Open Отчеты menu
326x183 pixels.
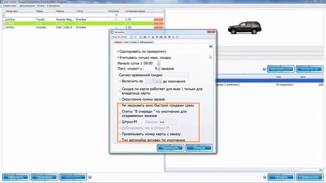coord(41,6)
